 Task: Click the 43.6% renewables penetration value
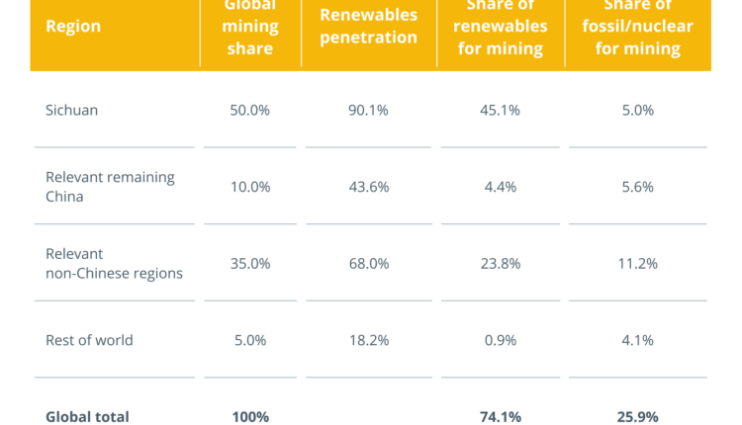[x=369, y=187]
